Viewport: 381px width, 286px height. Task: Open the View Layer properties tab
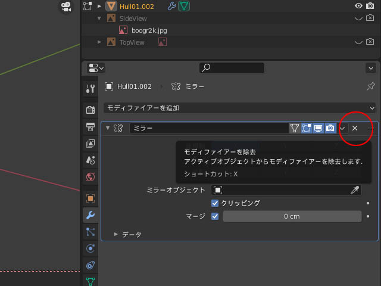[90, 144]
